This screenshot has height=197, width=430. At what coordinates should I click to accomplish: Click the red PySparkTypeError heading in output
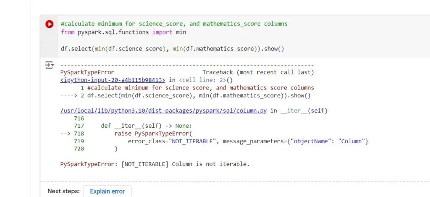click(87, 72)
